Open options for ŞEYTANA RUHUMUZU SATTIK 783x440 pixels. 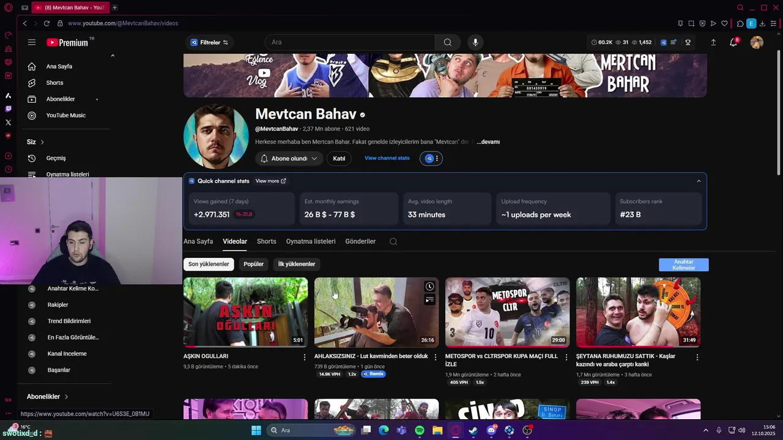[x=697, y=357]
